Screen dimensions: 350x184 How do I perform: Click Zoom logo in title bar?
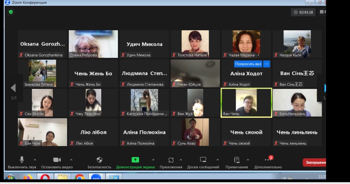pos(7,3)
